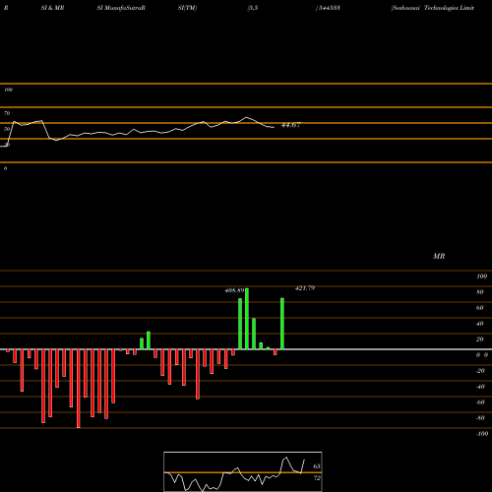Click the '60' label on the MR axis
This screenshot has height=492, width=492.
click(480, 308)
